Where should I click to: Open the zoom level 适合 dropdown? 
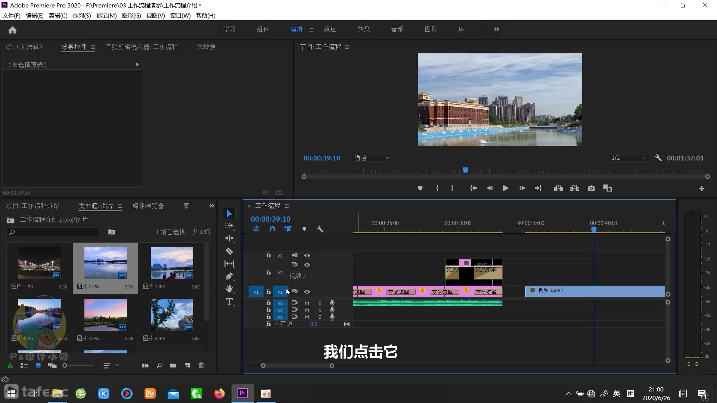[372, 158]
